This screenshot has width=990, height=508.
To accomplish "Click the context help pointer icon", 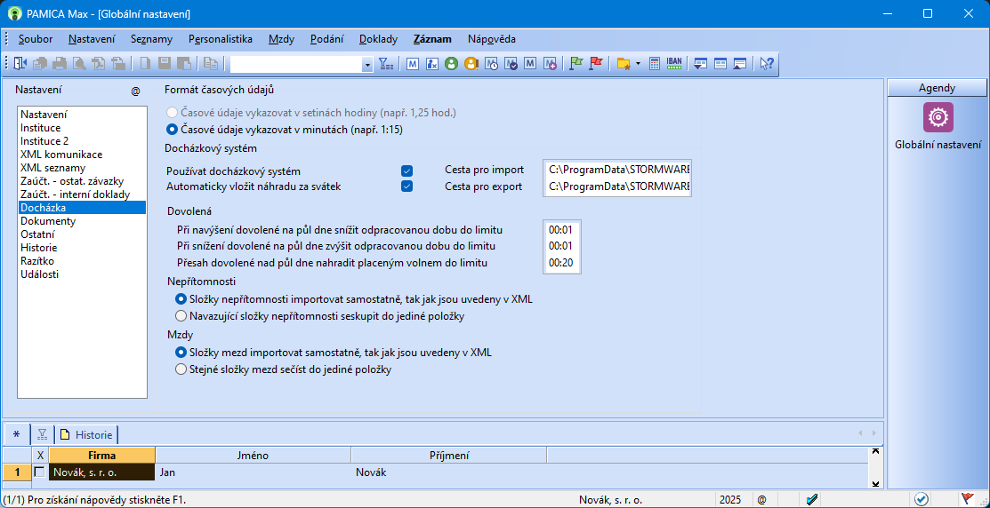I will (767, 64).
